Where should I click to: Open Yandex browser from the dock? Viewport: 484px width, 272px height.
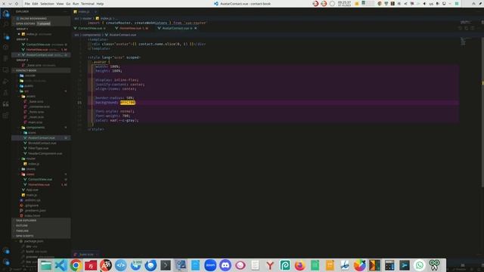[x=270, y=265]
